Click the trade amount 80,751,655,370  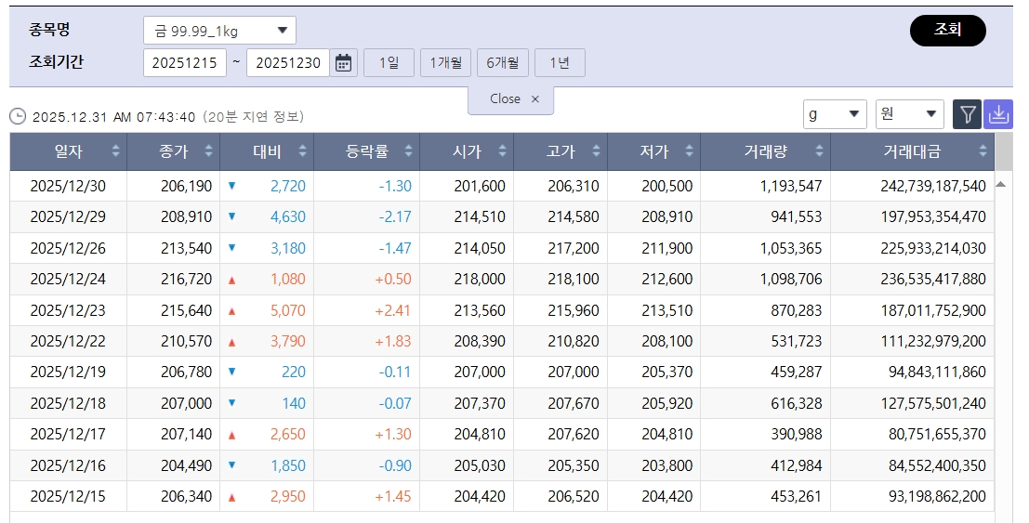tap(937, 434)
